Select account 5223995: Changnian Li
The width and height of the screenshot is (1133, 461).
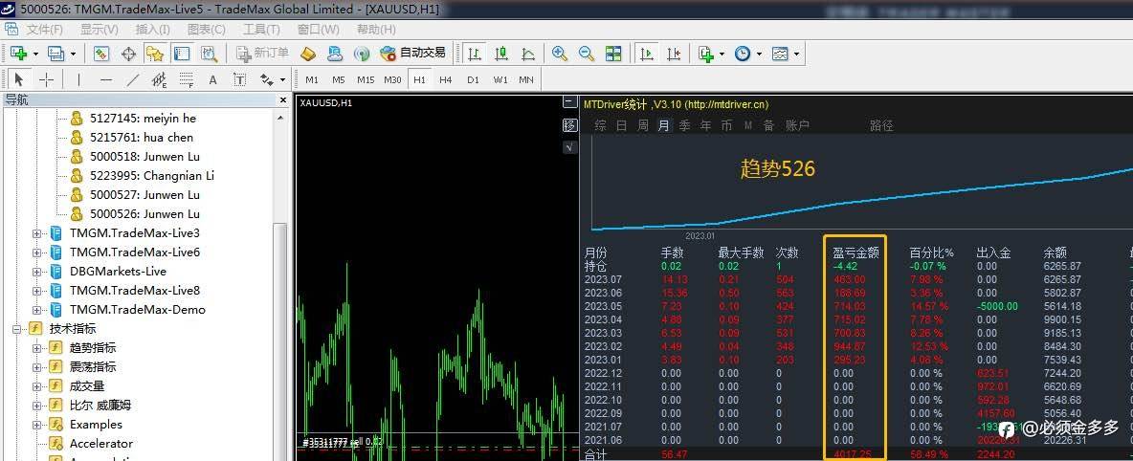[x=151, y=176]
